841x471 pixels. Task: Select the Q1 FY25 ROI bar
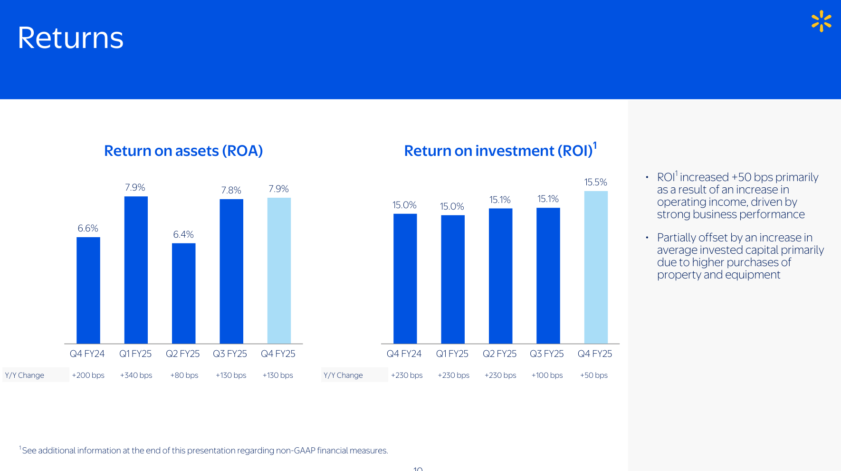tap(452, 279)
